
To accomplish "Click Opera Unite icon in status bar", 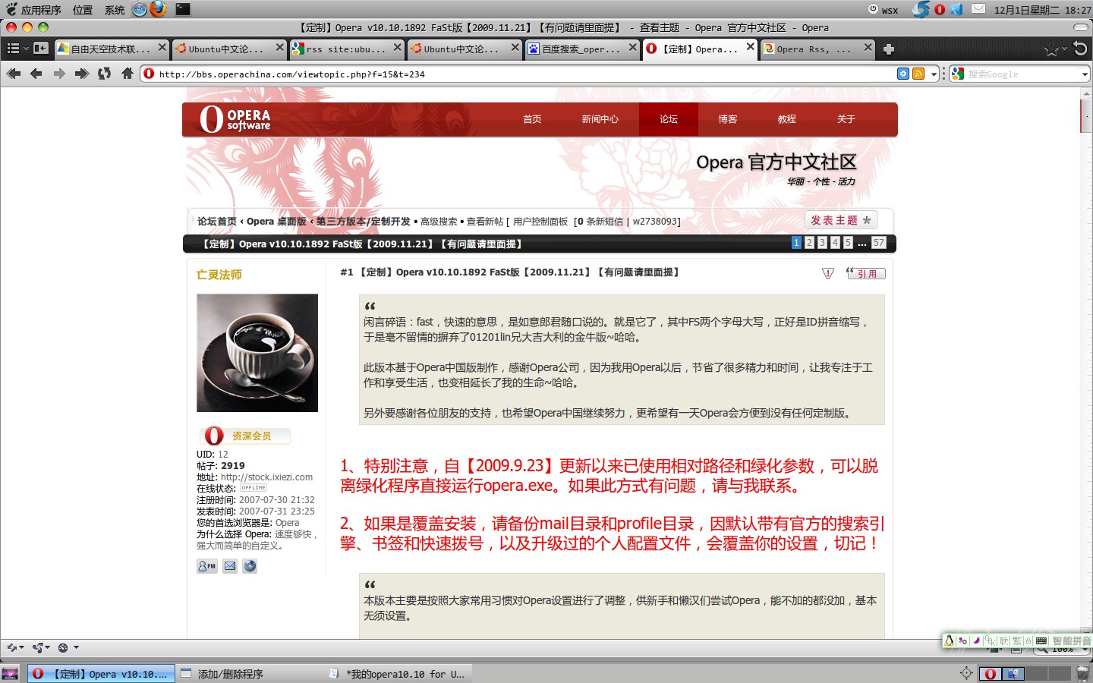I will click(38, 647).
